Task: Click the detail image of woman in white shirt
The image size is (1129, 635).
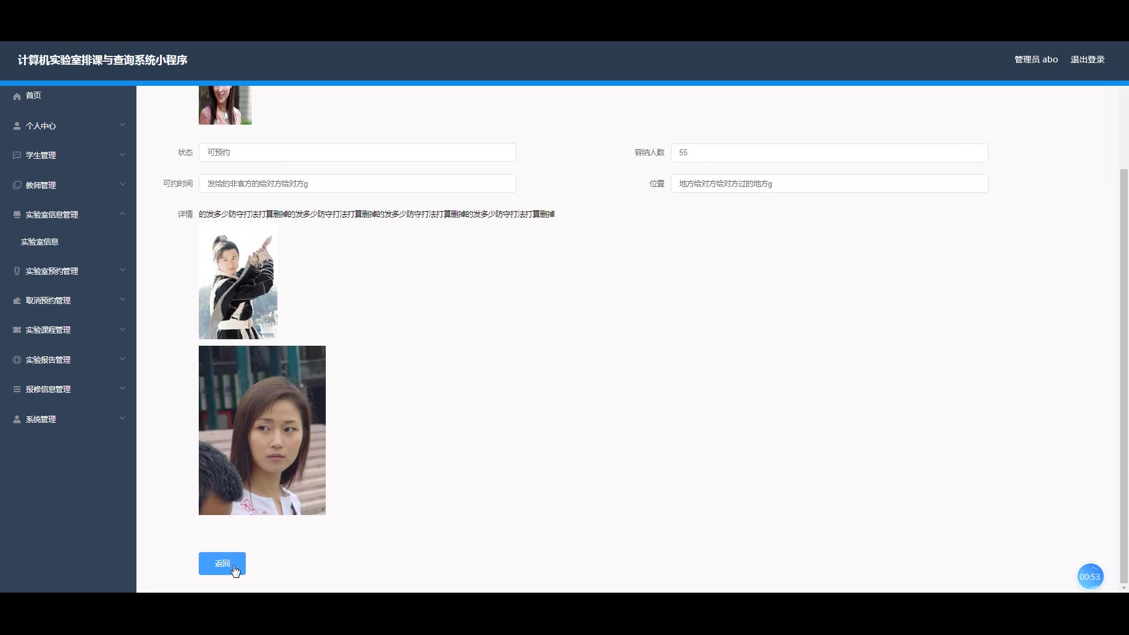Action: click(262, 430)
